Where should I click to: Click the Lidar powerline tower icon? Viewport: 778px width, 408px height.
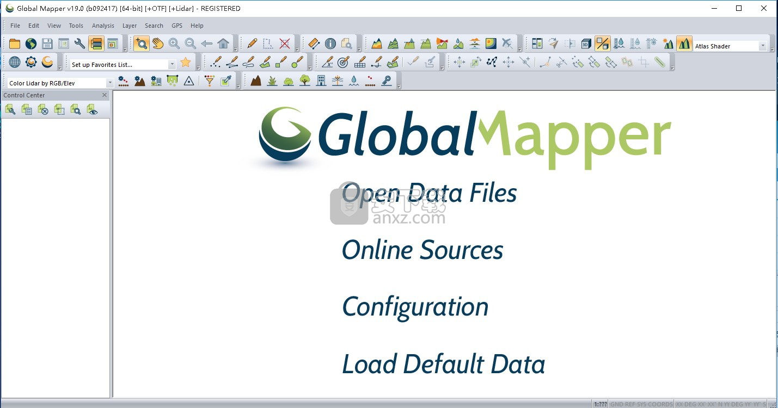(338, 81)
